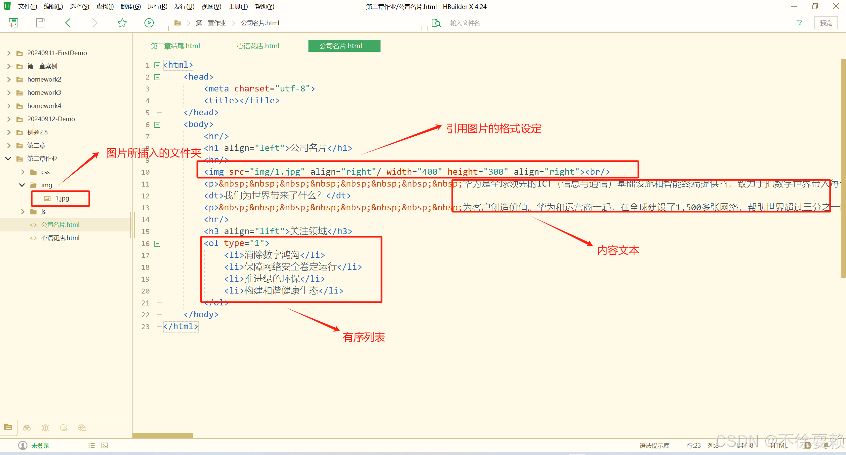Toggle the ol fold marker on line 16
Image resolution: width=846 pixels, height=455 pixels.
pyautogui.click(x=157, y=244)
